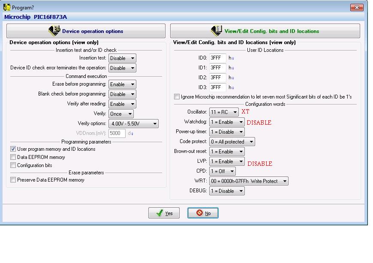Screen dimensions: 373x263
Task: Click the 'Programming parameters' section heading
Action: [86, 142]
